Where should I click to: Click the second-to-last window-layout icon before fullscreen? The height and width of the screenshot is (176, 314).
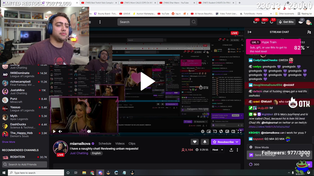[x=227, y=132]
